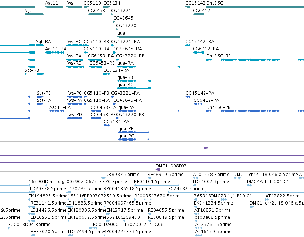Select protein Dhc36C-PB

[x=255, y=111]
